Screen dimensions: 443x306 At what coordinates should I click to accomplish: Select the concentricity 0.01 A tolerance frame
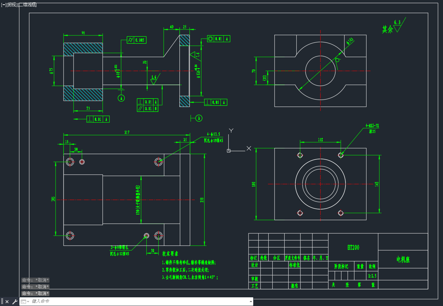pyautogui.click(x=218, y=39)
